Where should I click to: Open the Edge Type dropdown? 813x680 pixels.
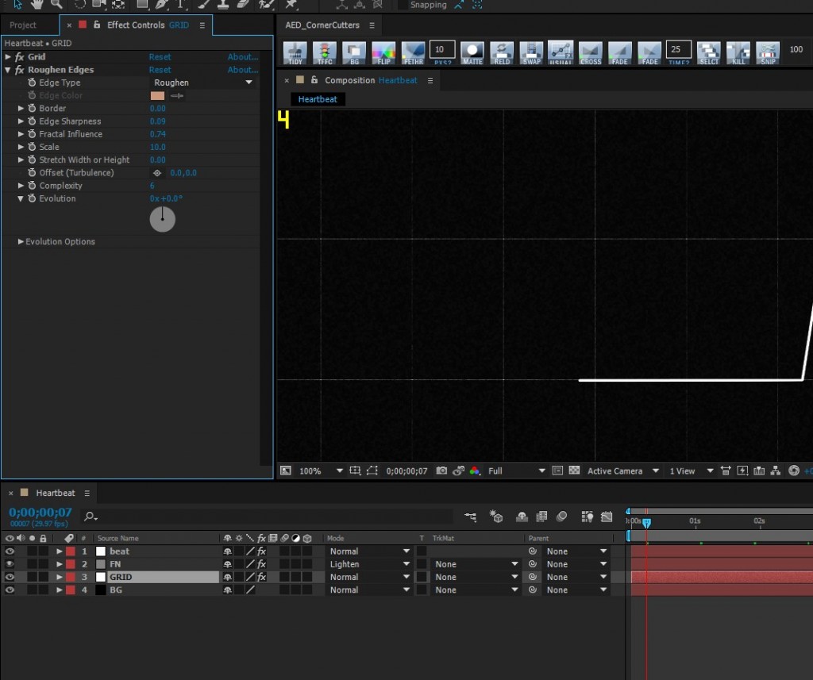(203, 83)
